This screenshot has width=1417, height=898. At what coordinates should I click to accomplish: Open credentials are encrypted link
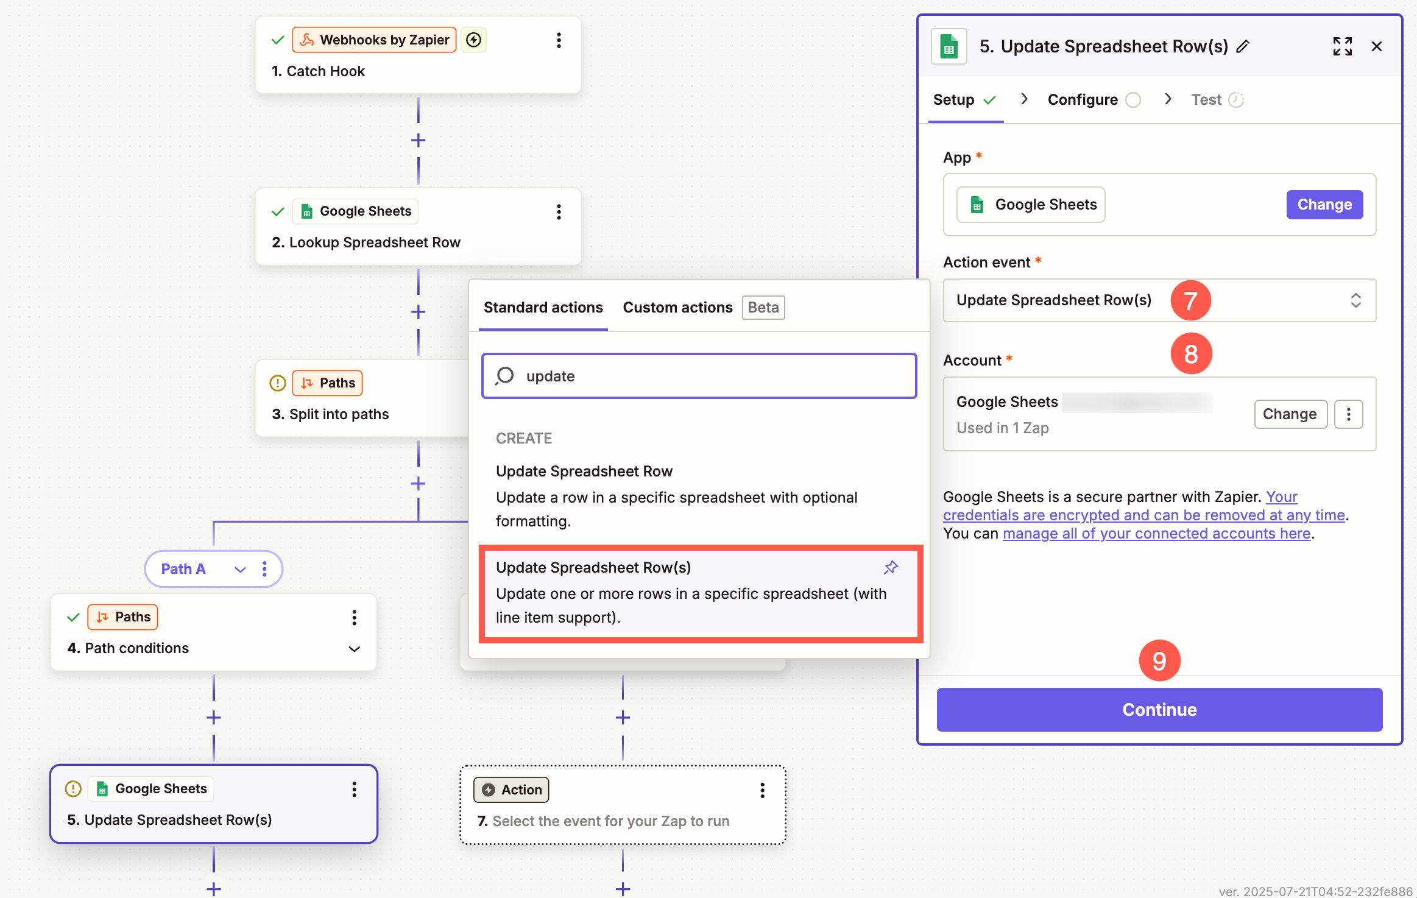click(x=1144, y=515)
